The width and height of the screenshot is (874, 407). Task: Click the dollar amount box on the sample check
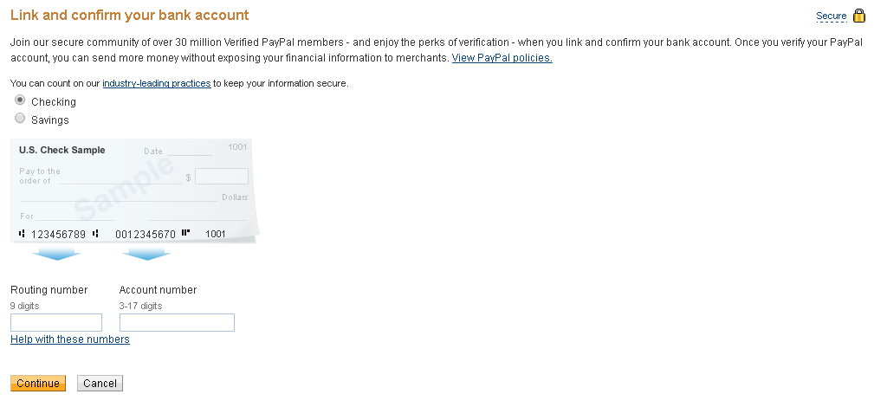pos(222,177)
